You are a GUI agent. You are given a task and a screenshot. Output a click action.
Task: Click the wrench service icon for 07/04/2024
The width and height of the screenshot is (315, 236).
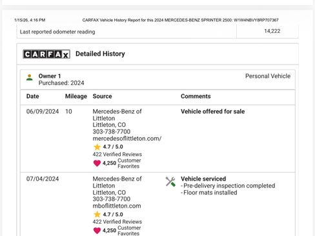pyautogui.click(x=170, y=182)
